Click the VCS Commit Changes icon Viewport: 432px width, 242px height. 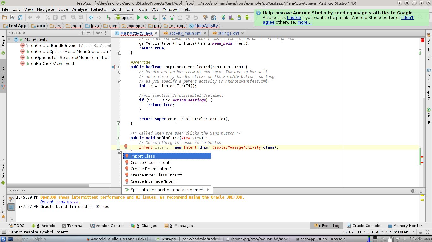coord(172,17)
